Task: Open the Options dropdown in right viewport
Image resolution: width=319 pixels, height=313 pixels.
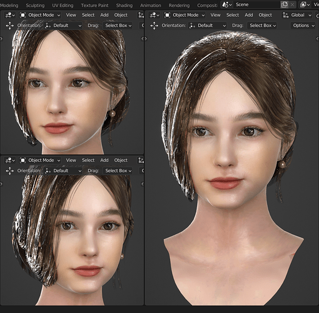Action: (303, 26)
